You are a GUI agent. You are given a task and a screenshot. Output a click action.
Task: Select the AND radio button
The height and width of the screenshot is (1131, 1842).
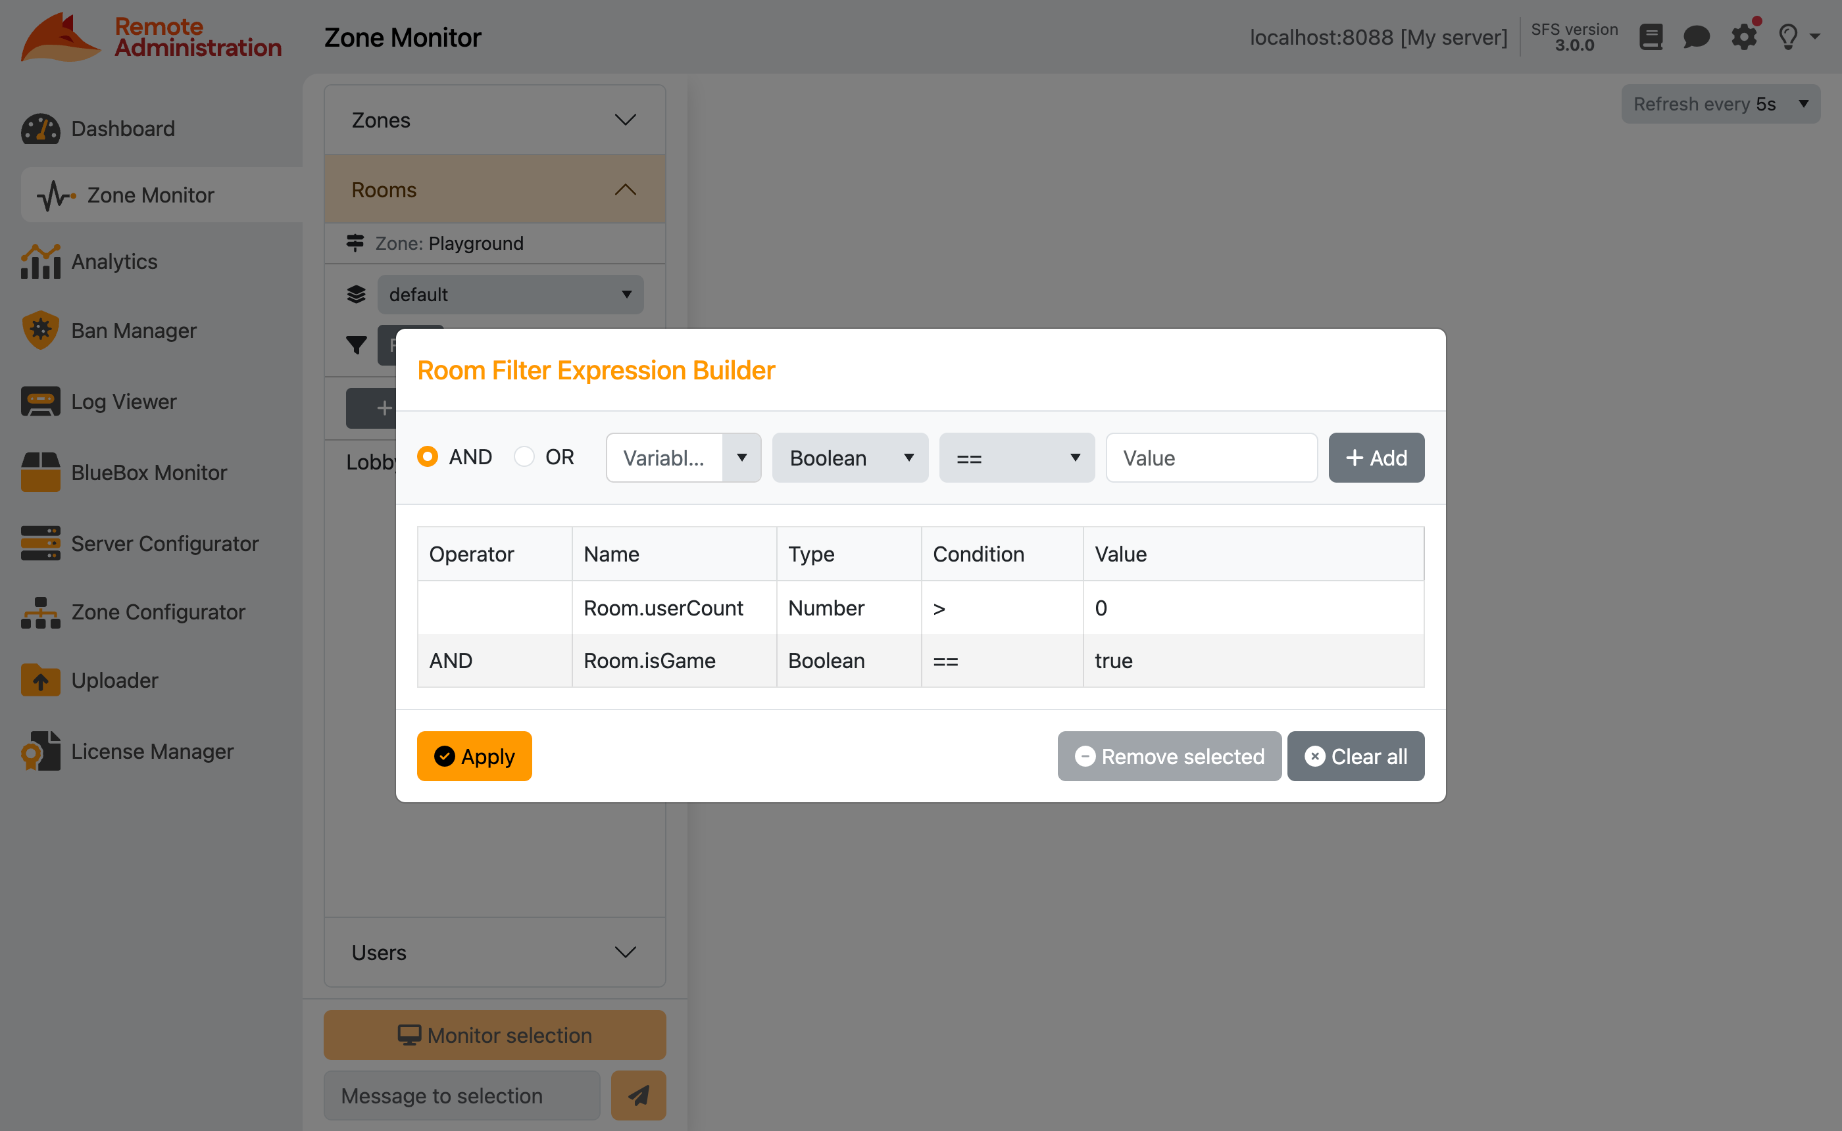point(427,456)
